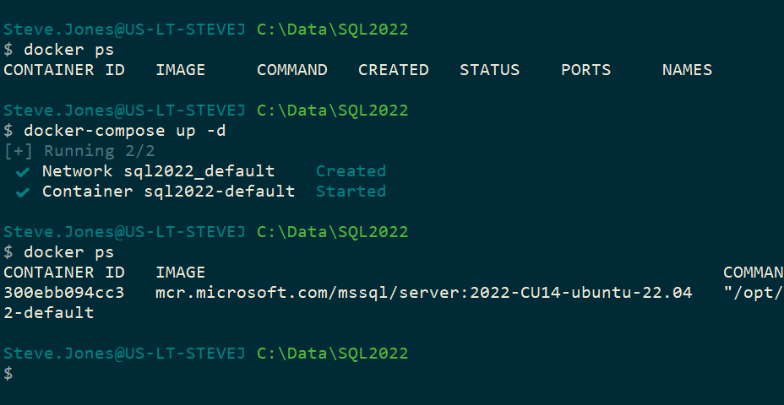Viewport: 784px width, 405px height.
Task: Click the checkmark beside Container sql2022-default
Action: pos(23,192)
